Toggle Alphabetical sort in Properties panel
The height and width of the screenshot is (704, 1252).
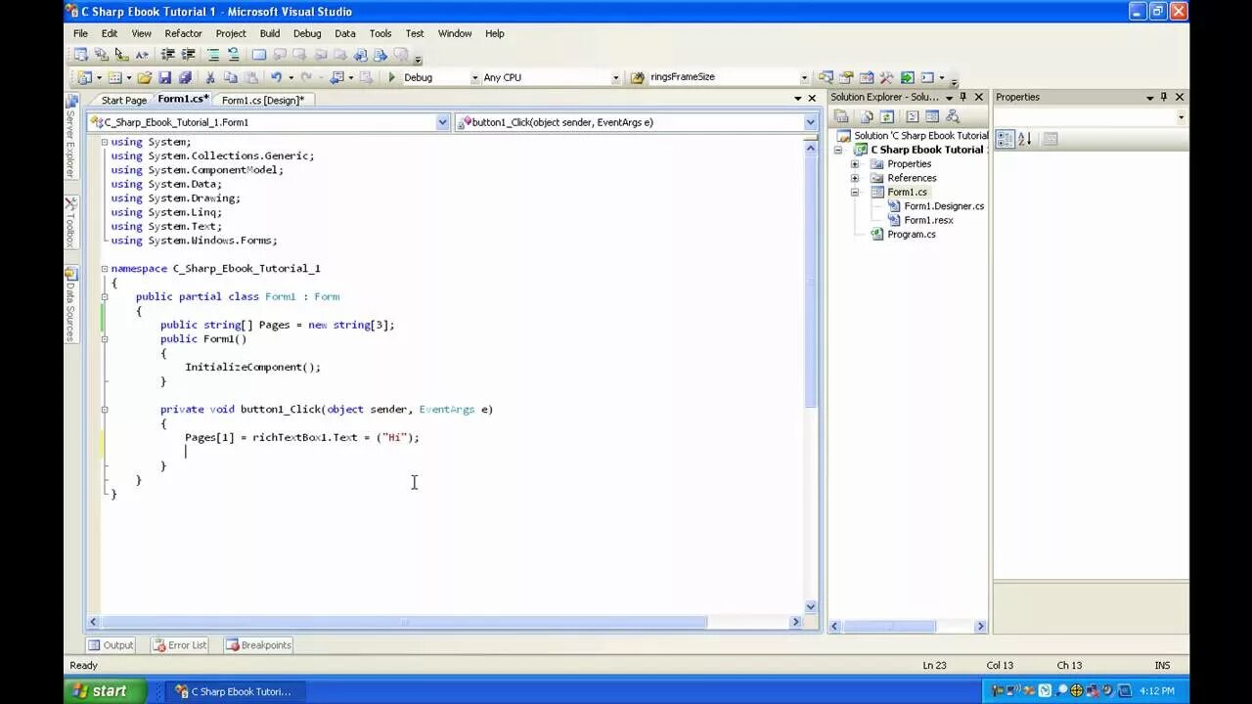tap(1025, 139)
